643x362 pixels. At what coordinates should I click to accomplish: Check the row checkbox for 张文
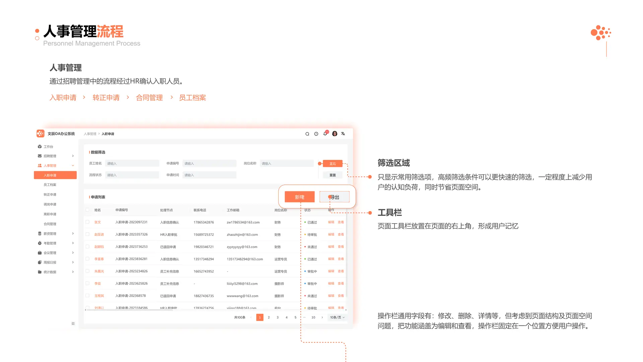(87, 222)
